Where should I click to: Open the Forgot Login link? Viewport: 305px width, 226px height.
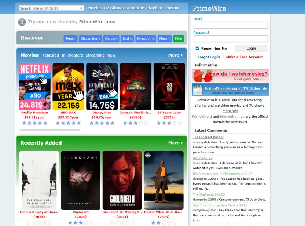(209, 57)
